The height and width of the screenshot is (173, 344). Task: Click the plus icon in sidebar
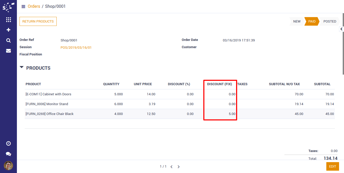click(8, 30)
